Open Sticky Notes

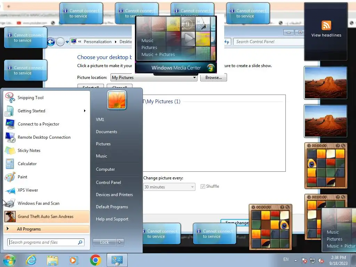pyautogui.click(x=47, y=150)
